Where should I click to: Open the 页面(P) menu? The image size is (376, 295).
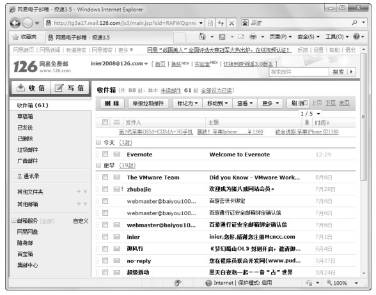point(281,36)
